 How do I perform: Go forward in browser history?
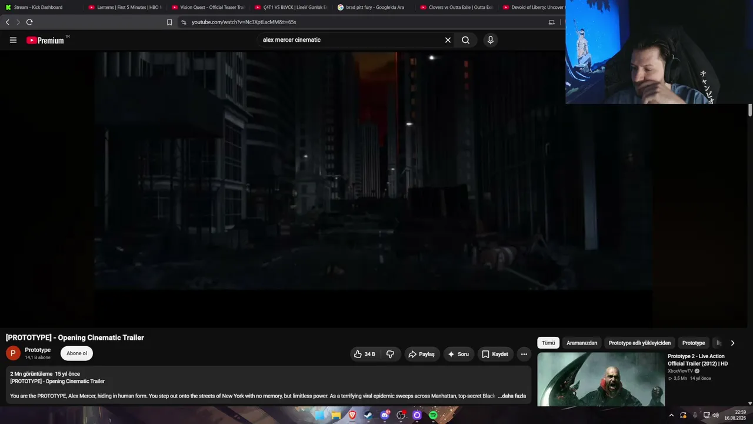18,22
